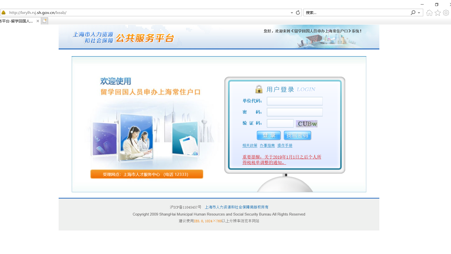Viewport: 451px width, 254px height.
Task: Click the 验证码 captcha input field
Action: click(x=280, y=123)
